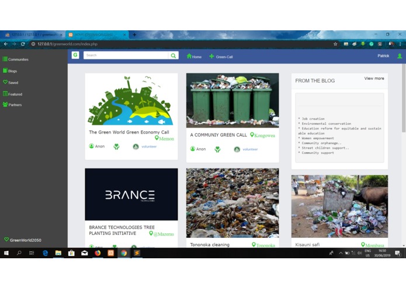Screen dimensions: 406x288
Task: Open the Windows Start menu
Action: point(6,253)
